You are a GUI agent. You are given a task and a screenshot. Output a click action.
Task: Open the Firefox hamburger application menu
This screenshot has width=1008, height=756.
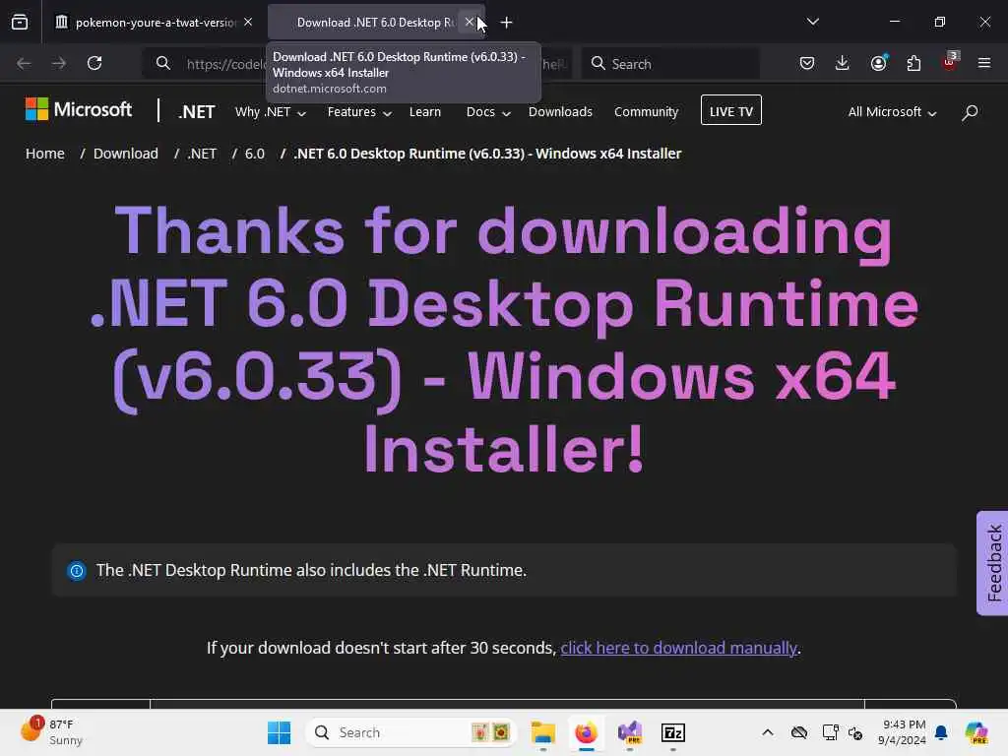coord(984,63)
